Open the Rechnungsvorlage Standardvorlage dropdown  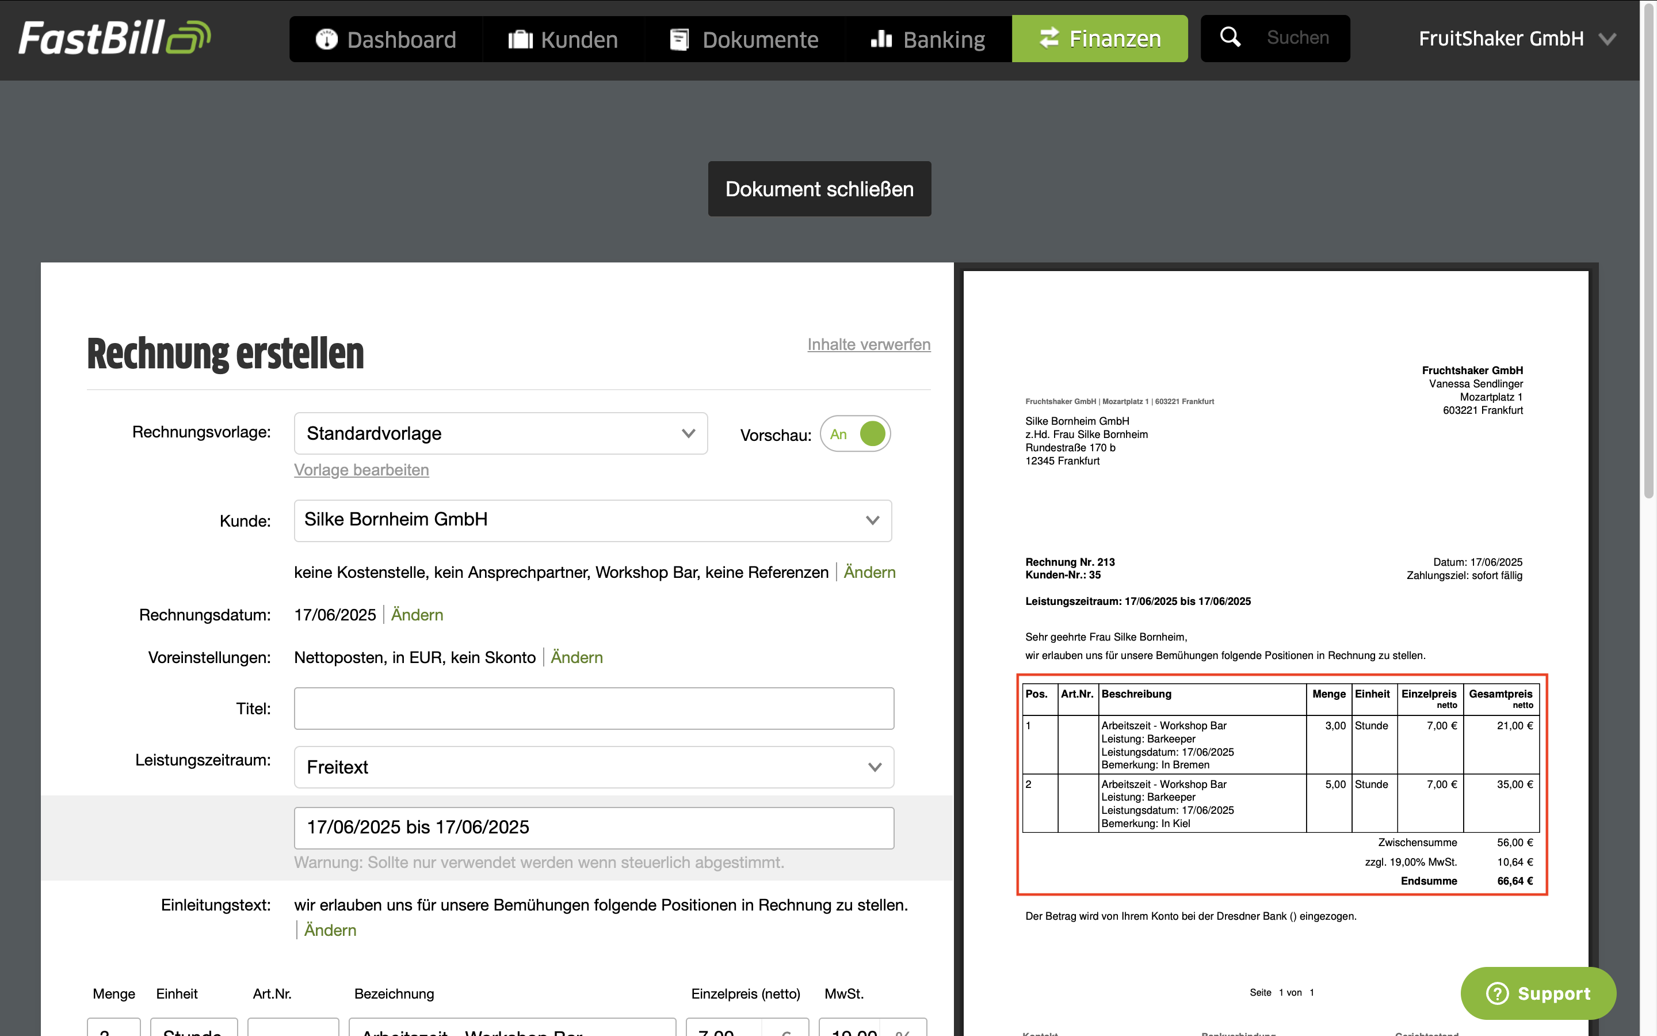tap(501, 434)
